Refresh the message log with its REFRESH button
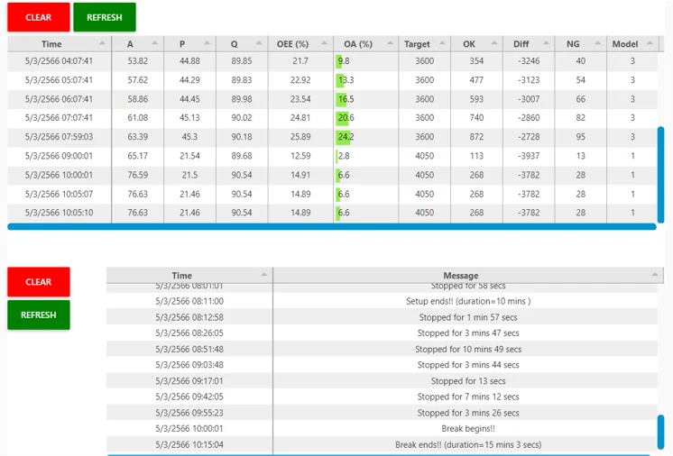The width and height of the screenshot is (673, 456). pos(38,315)
